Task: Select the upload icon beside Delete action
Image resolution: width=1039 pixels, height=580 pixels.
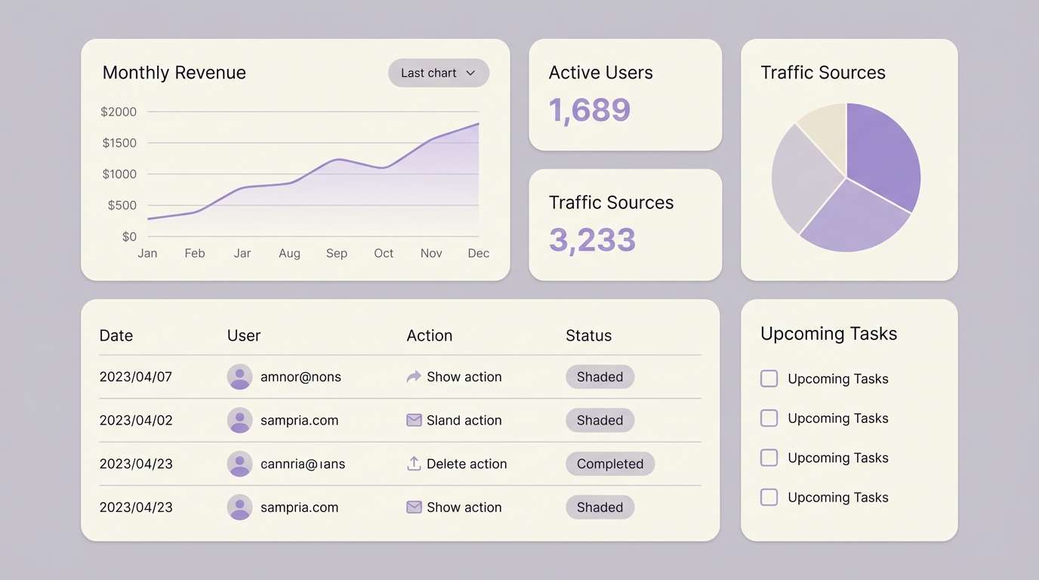Action: click(x=413, y=464)
